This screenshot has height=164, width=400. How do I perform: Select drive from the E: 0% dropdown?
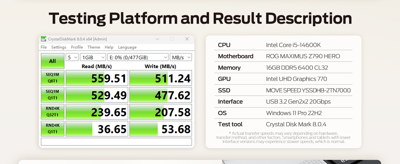click(138, 57)
